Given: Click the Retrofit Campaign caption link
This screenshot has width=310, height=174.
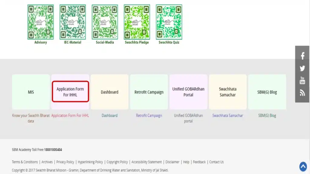Looking at the screenshot, I should [149, 116].
